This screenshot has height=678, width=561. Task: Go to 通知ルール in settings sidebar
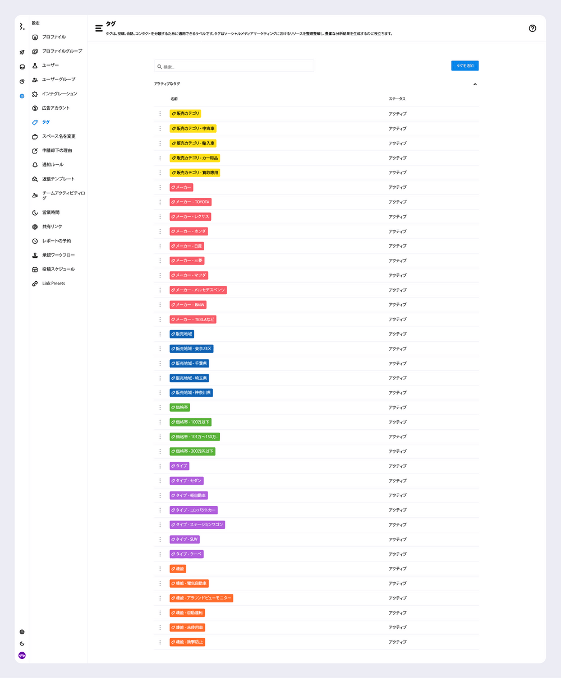click(x=53, y=165)
